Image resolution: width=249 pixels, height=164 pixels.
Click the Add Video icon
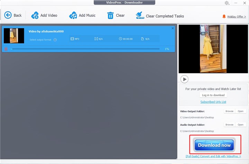pos(35,15)
